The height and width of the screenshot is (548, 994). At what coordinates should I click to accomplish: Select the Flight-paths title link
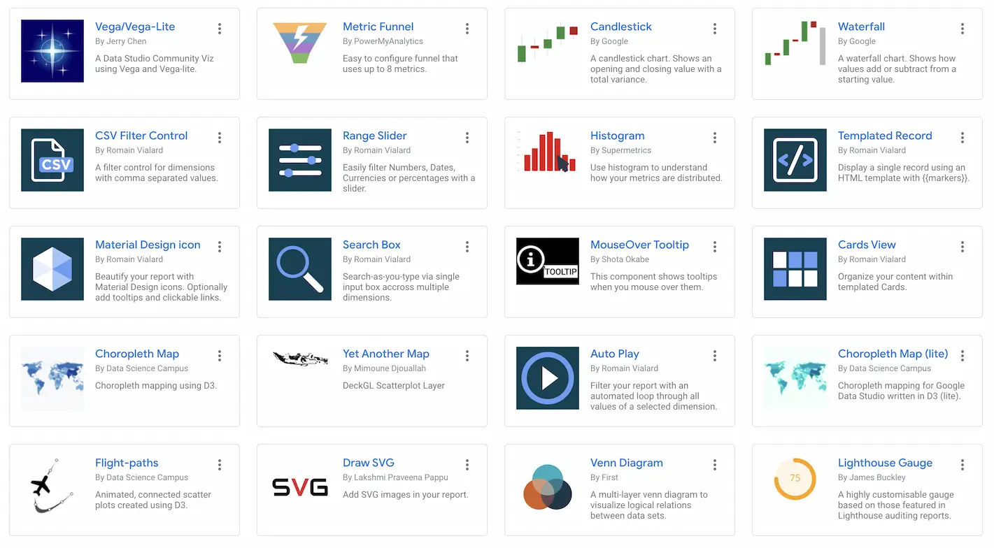point(127,463)
